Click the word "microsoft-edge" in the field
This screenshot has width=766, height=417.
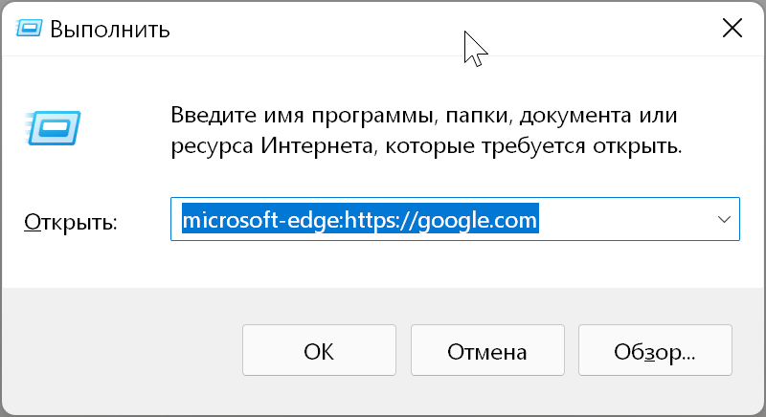260,219
